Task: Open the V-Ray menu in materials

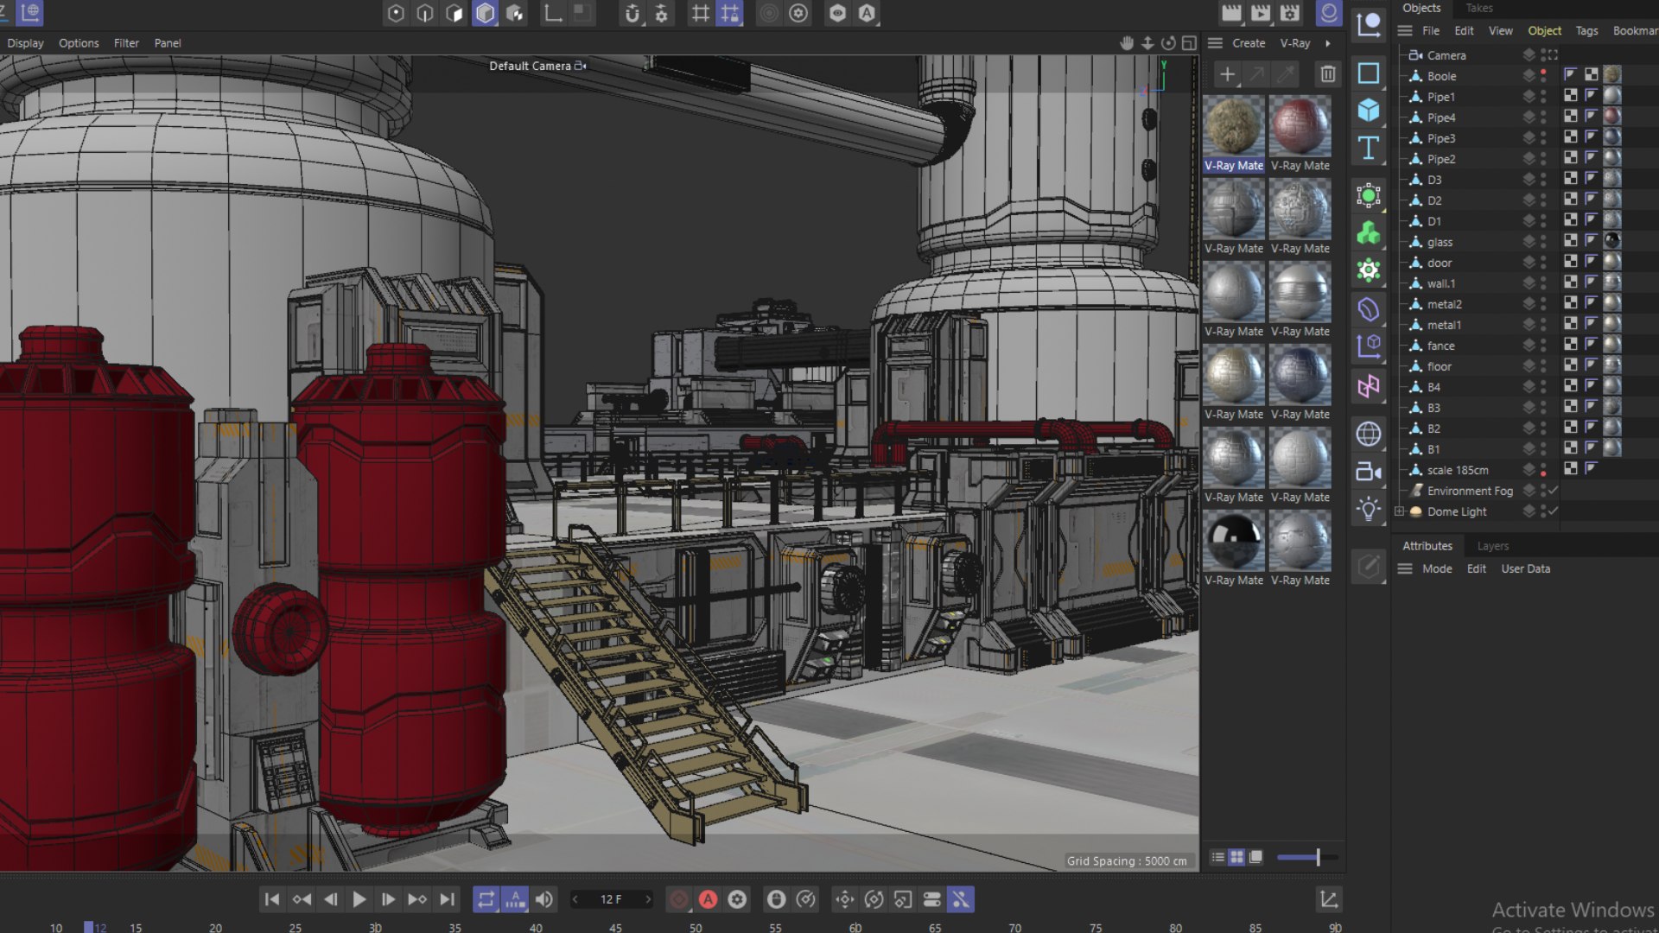Action: coord(1295,43)
